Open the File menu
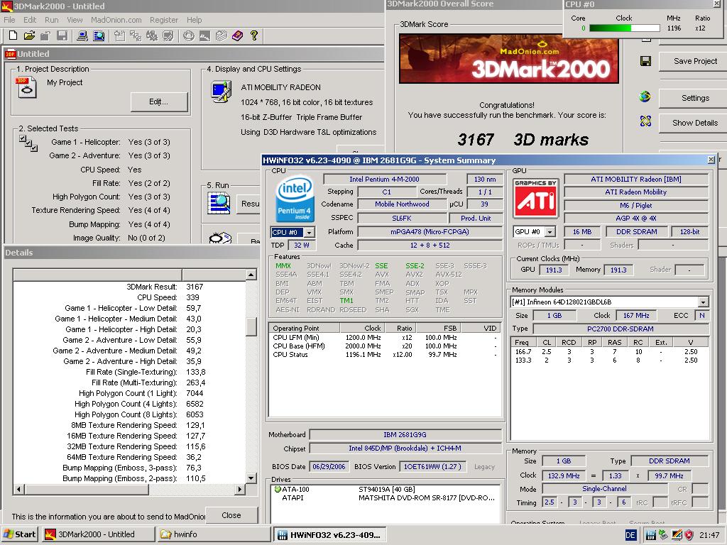The height and width of the screenshot is (545, 727). coord(9,20)
